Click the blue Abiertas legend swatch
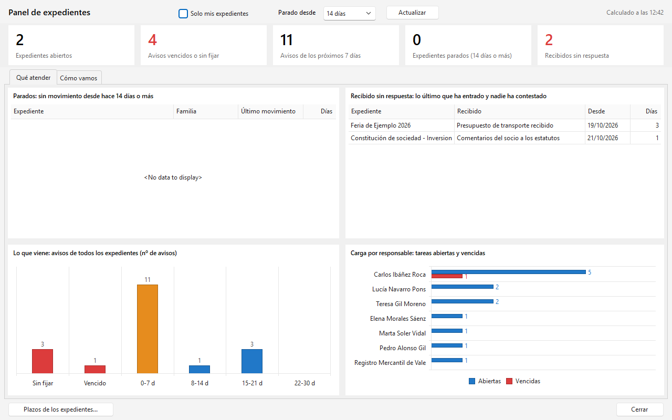Screen dimensions: 672x420 click(x=472, y=381)
